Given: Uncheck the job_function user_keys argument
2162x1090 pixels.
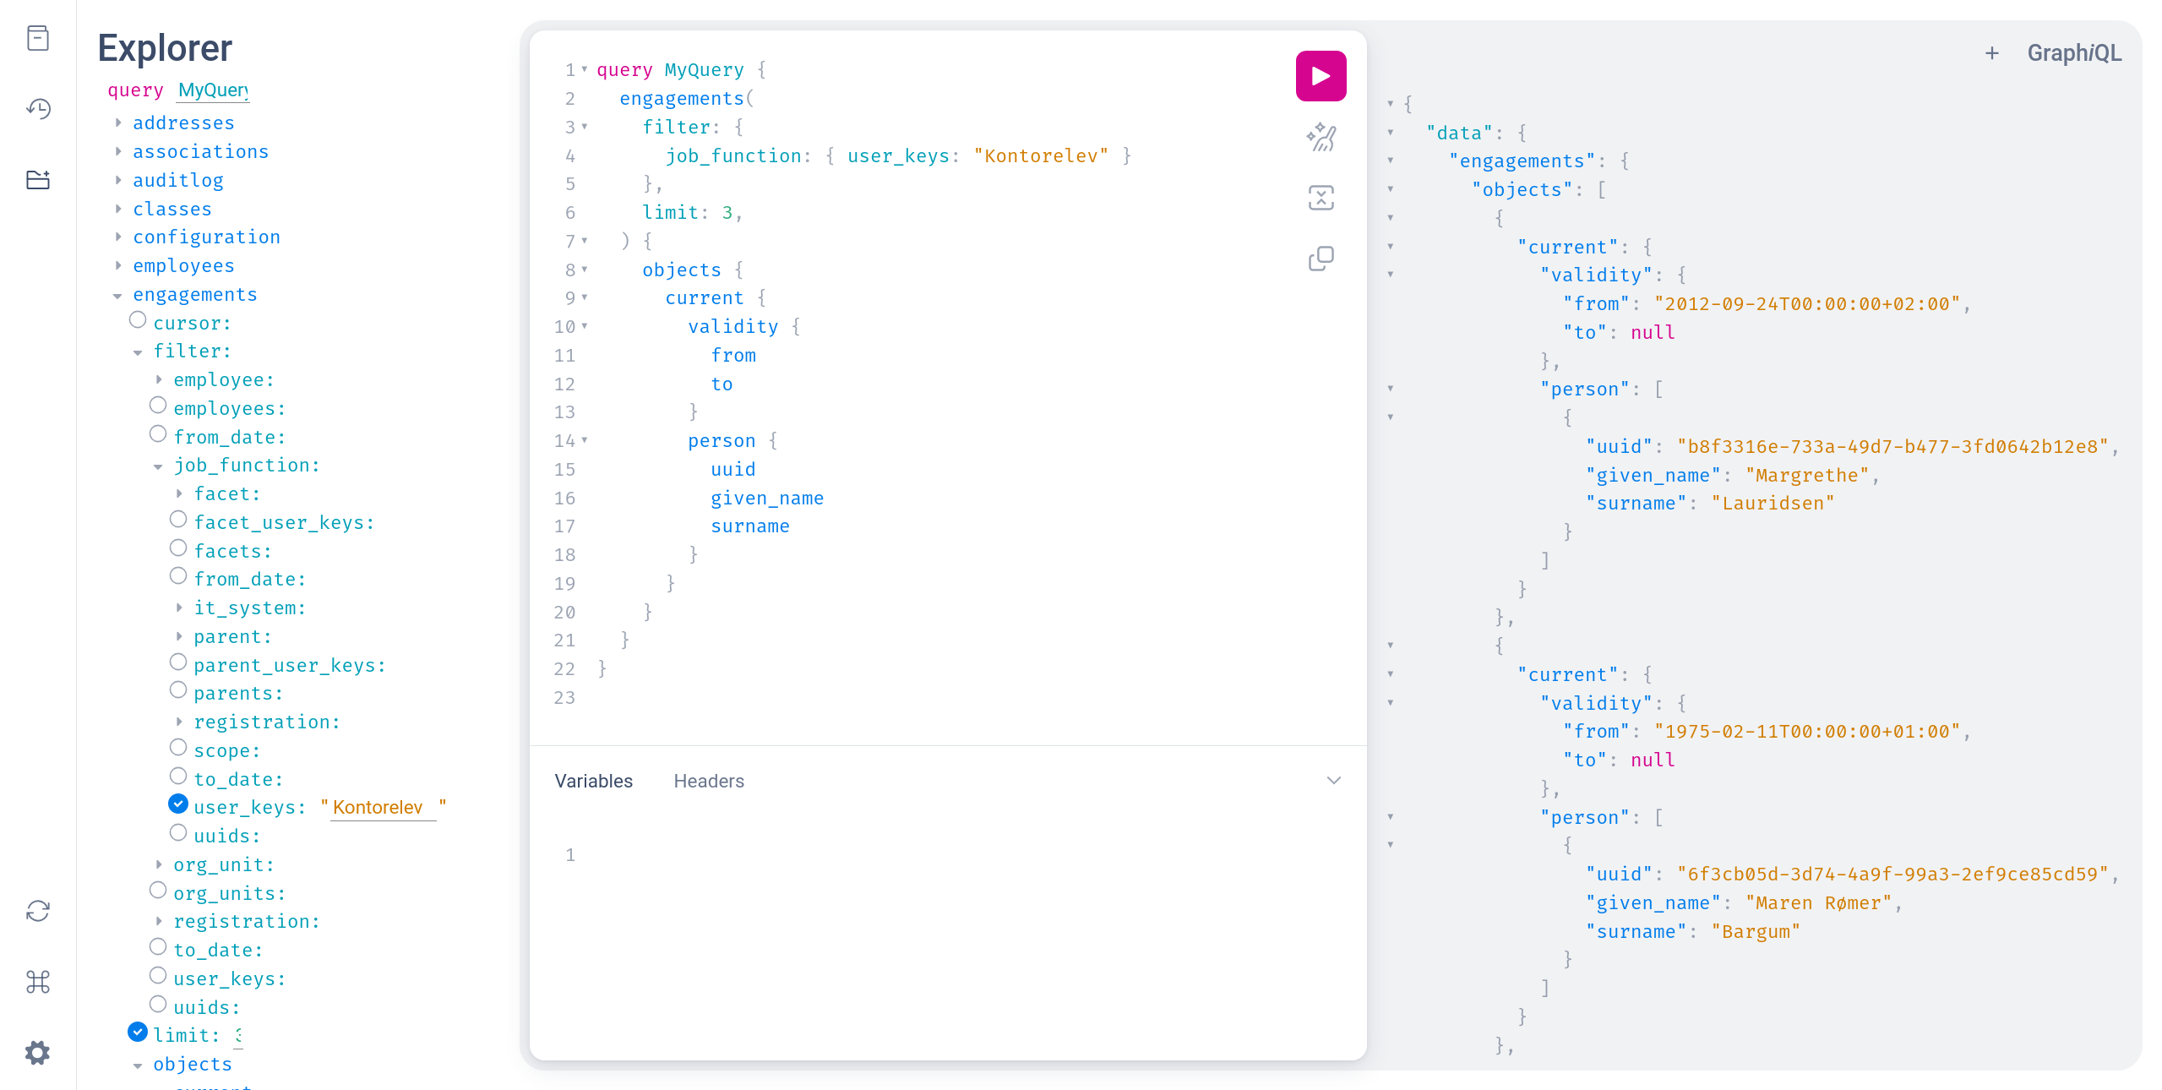Looking at the screenshot, I should coord(178,804).
